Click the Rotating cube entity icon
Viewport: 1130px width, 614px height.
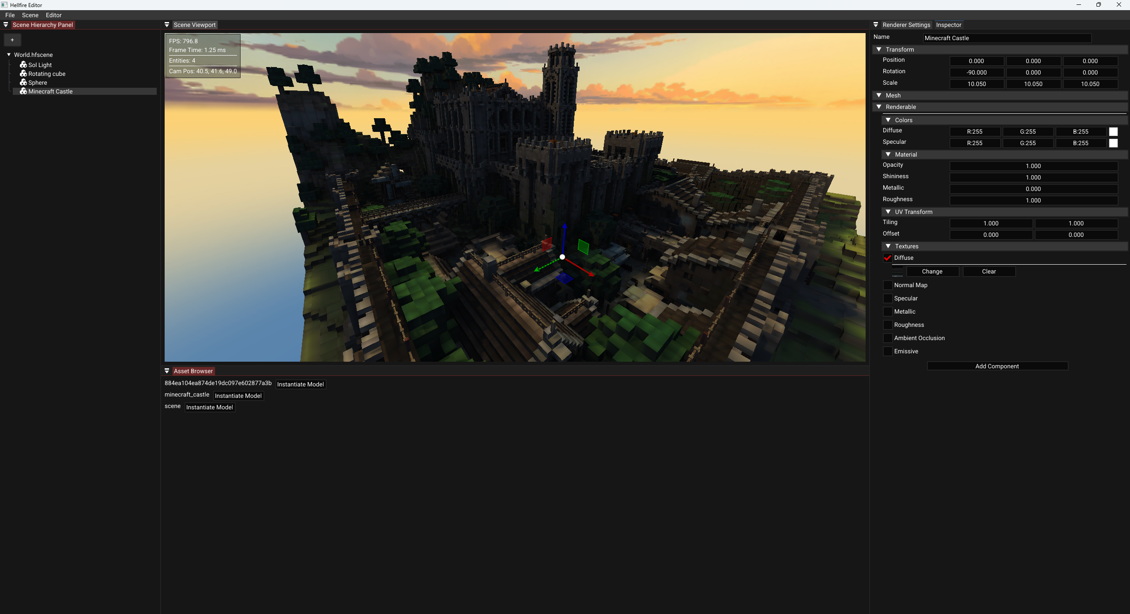(23, 73)
